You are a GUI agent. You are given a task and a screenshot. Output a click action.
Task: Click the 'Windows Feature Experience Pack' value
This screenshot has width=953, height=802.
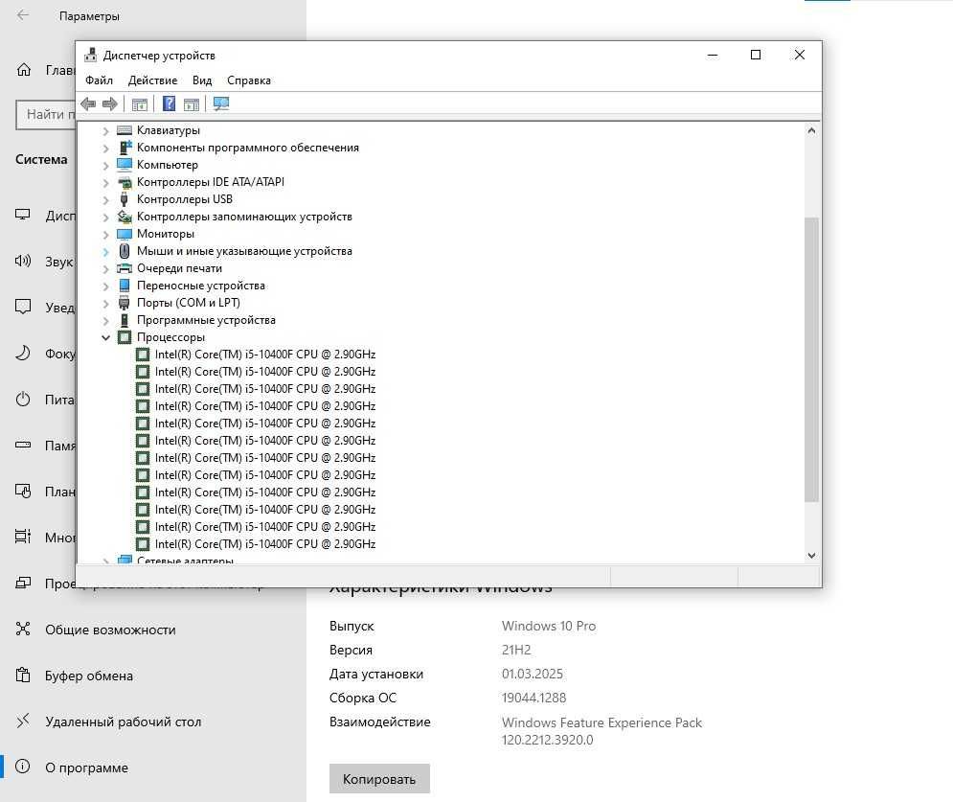pyautogui.click(x=601, y=722)
